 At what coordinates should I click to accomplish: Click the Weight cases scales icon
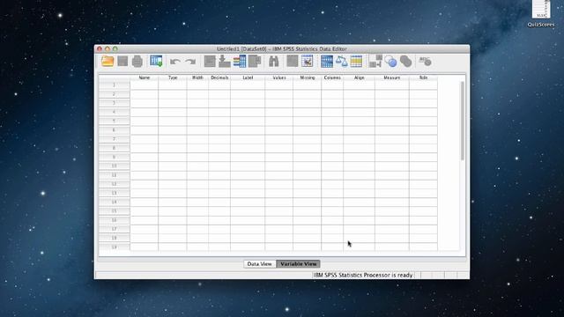pos(342,61)
